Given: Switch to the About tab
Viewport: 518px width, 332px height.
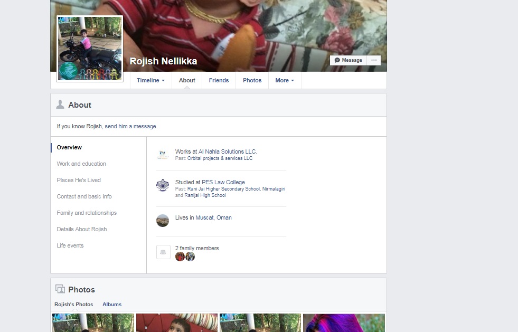Looking at the screenshot, I should click(187, 80).
